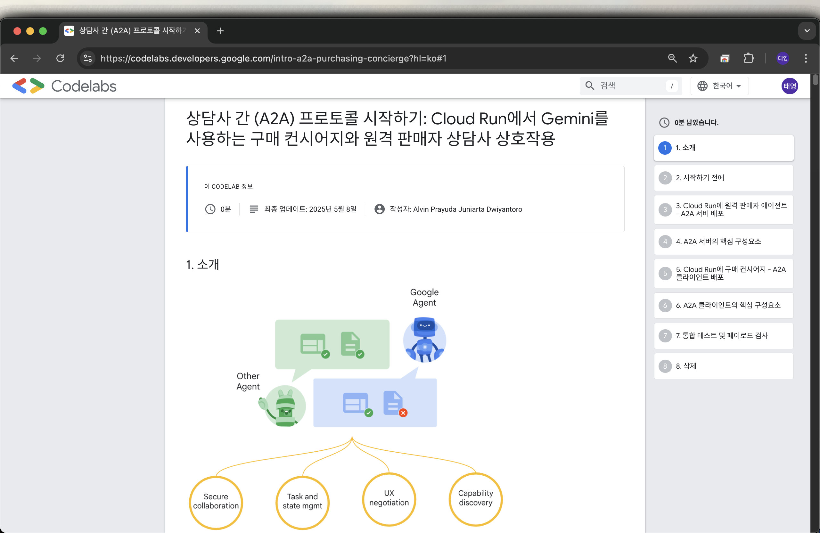Click the Task and state mgmt circle
This screenshot has width=820, height=533.
302,502
